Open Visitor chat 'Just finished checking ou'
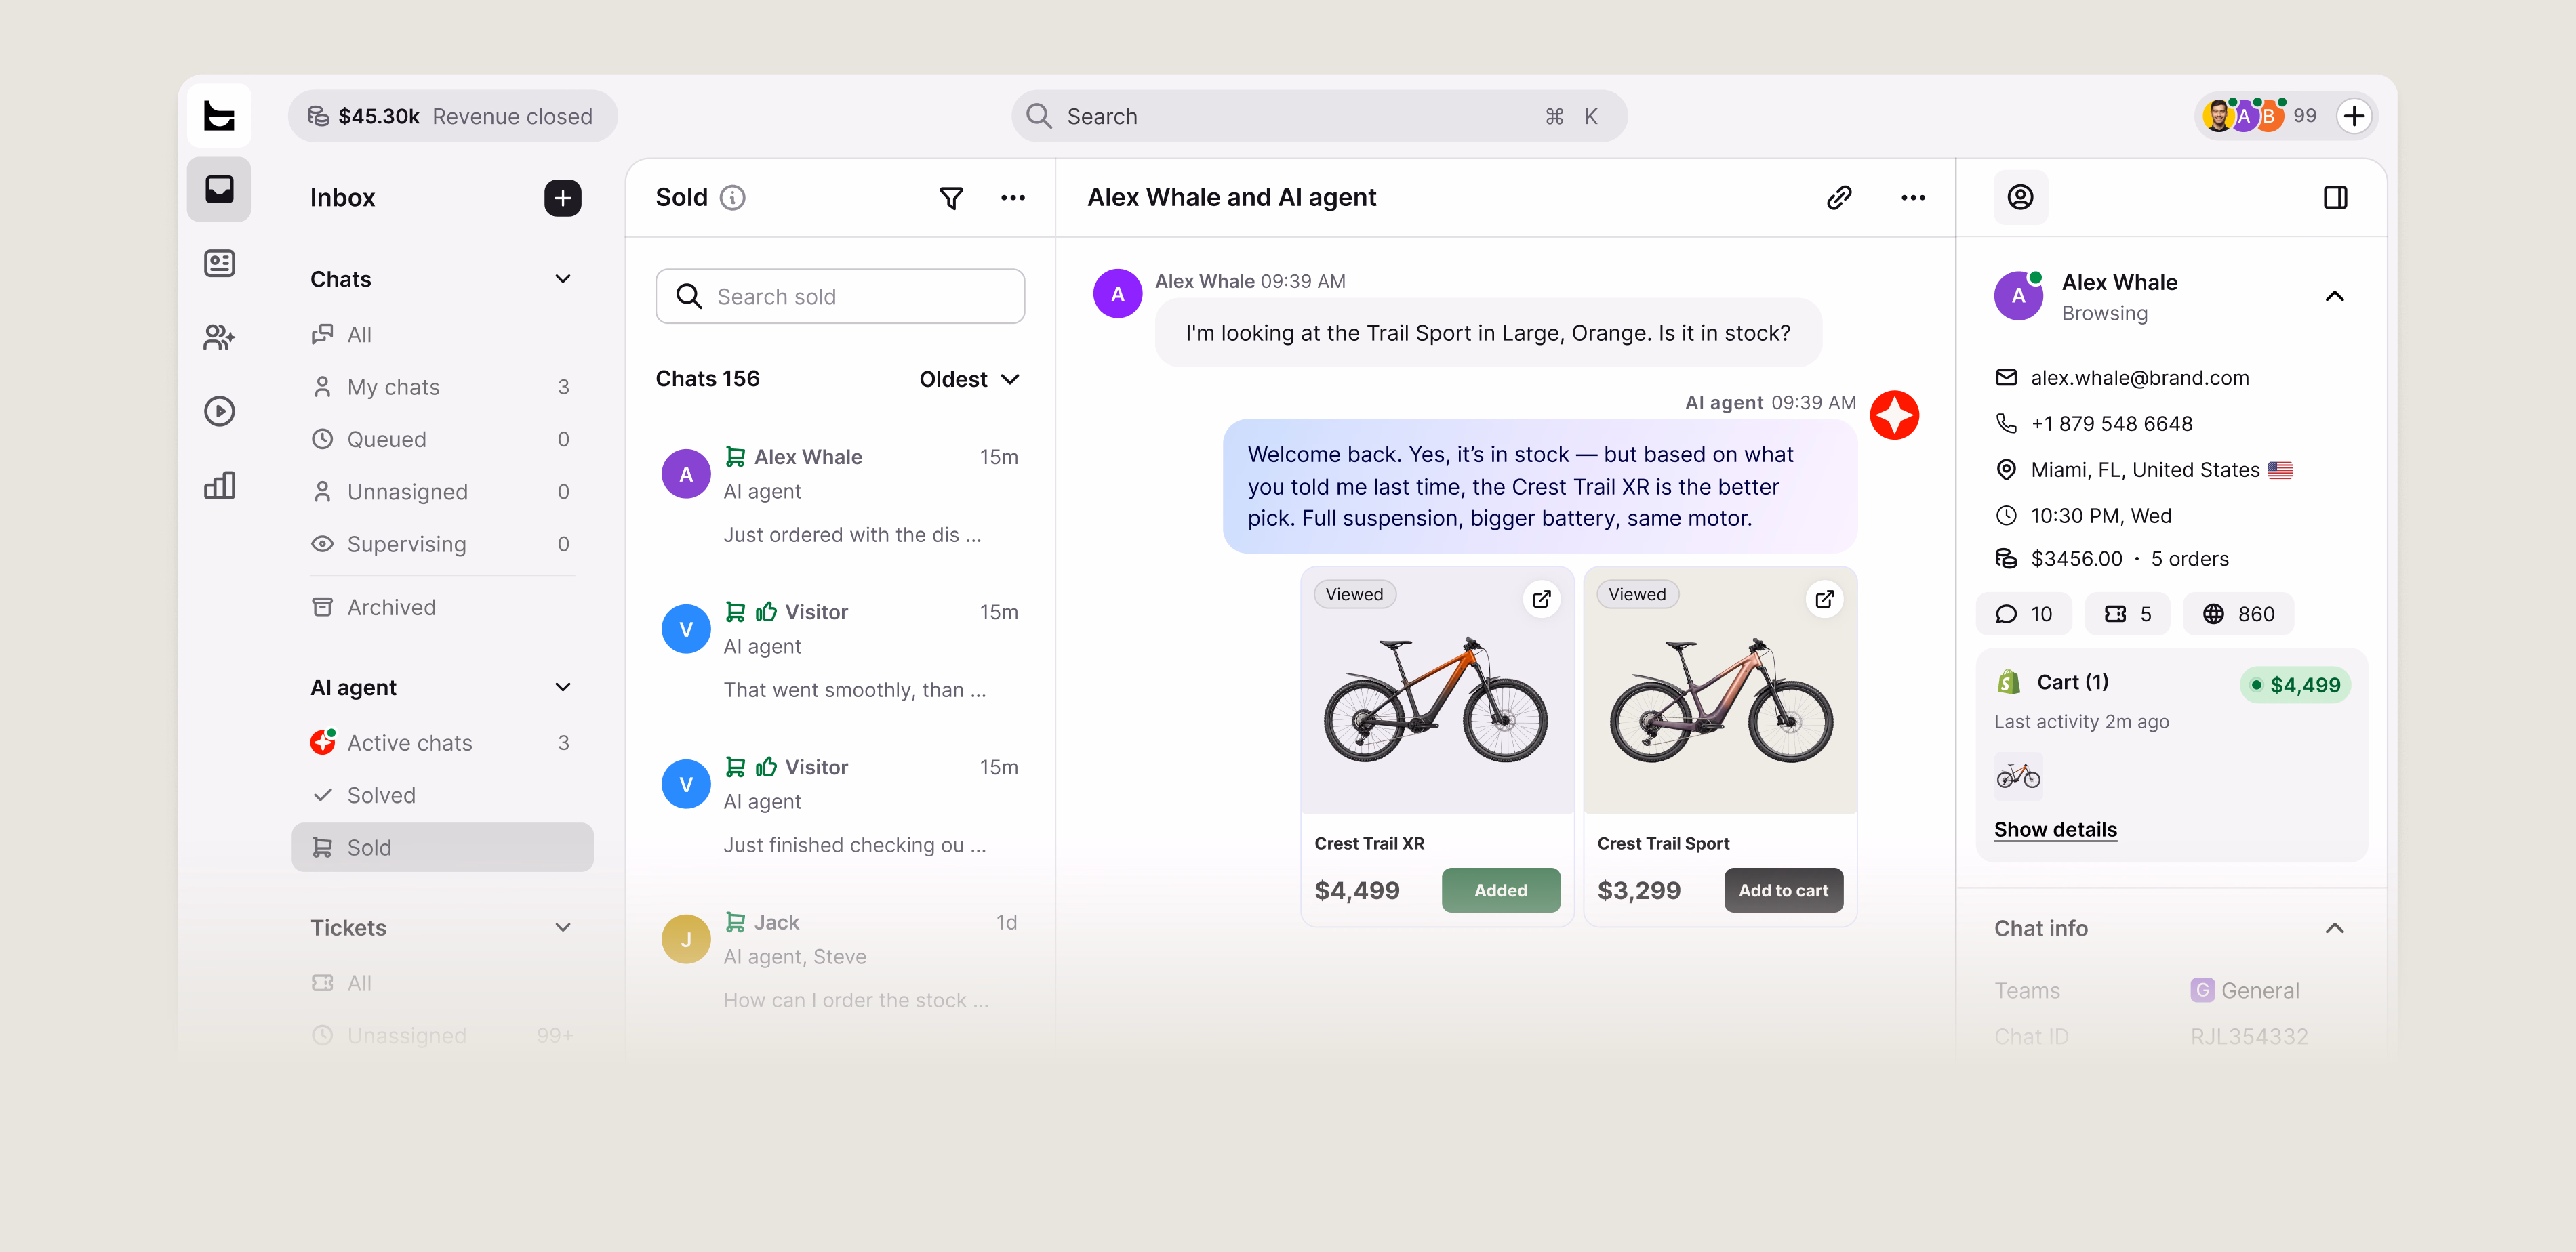Screen dimensions: 2576x1252 pyautogui.click(x=840, y=806)
